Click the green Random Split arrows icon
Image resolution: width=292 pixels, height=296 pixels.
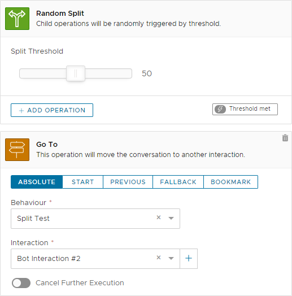[x=17, y=19]
